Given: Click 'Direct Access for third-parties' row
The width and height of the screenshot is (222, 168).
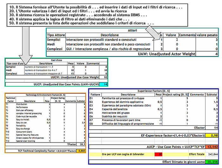Looking at the screenshot, I should point(45,138).
